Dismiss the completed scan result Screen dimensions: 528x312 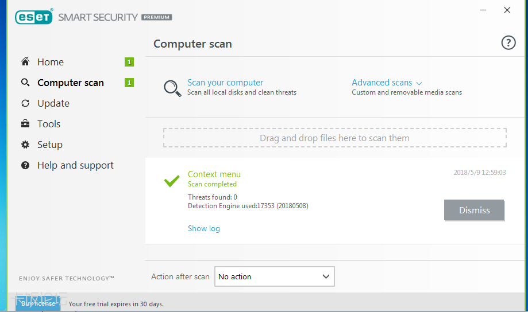(x=474, y=210)
